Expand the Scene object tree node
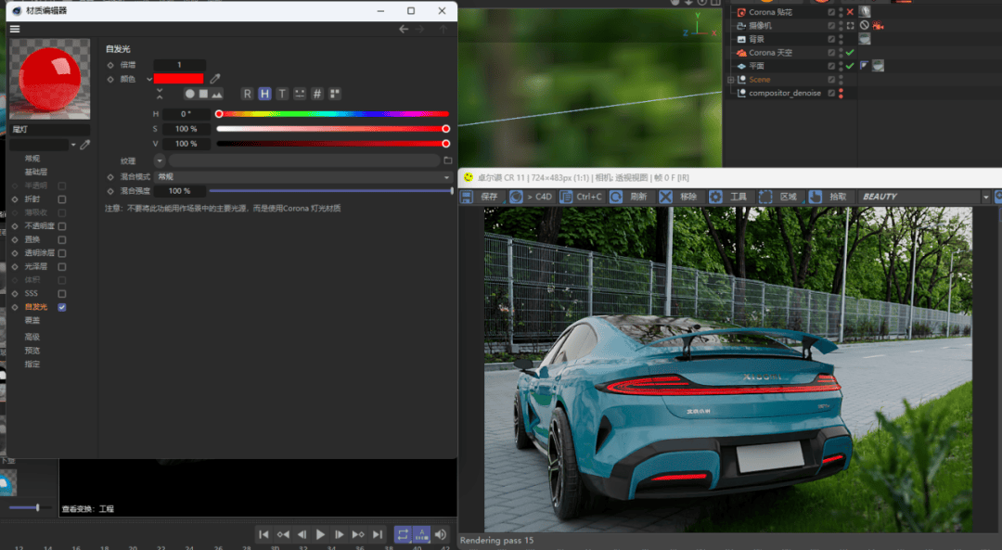 pos(731,80)
